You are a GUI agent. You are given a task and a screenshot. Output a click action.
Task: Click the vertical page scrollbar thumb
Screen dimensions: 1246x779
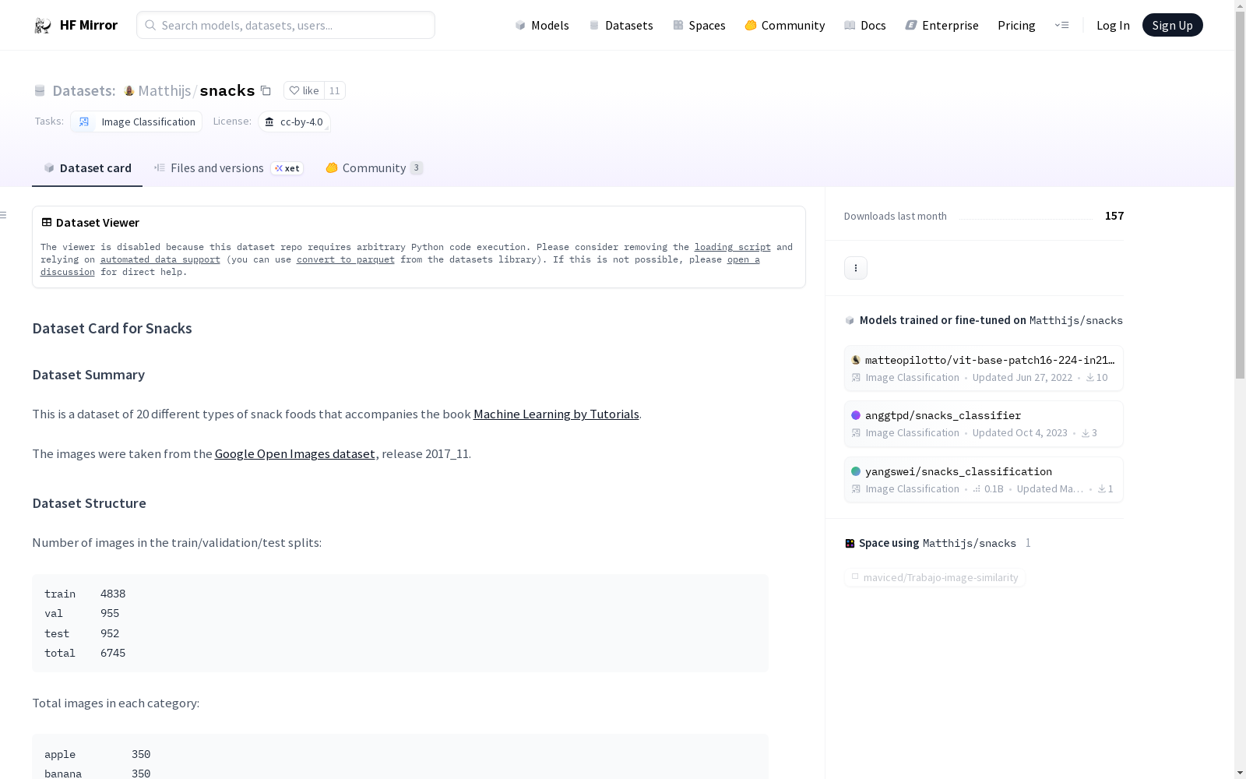click(1240, 195)
